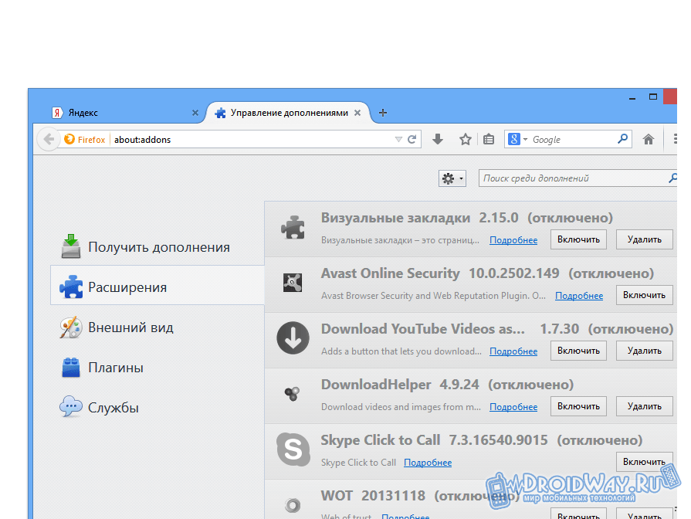Open the Внешний вид category
The height and width of the screenshot is (519, 691).
pos(158,327)
